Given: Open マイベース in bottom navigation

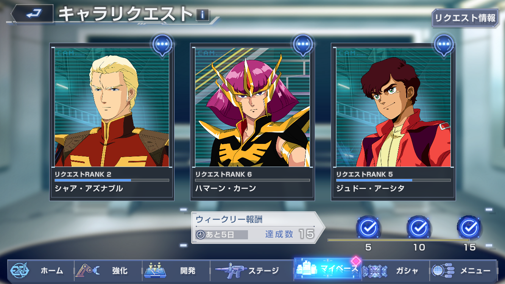Looking at the screenshot, I should (327, 270).
